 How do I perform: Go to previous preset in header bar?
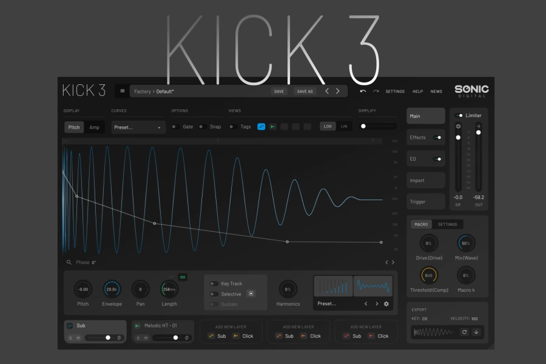[x=326, y=91]
